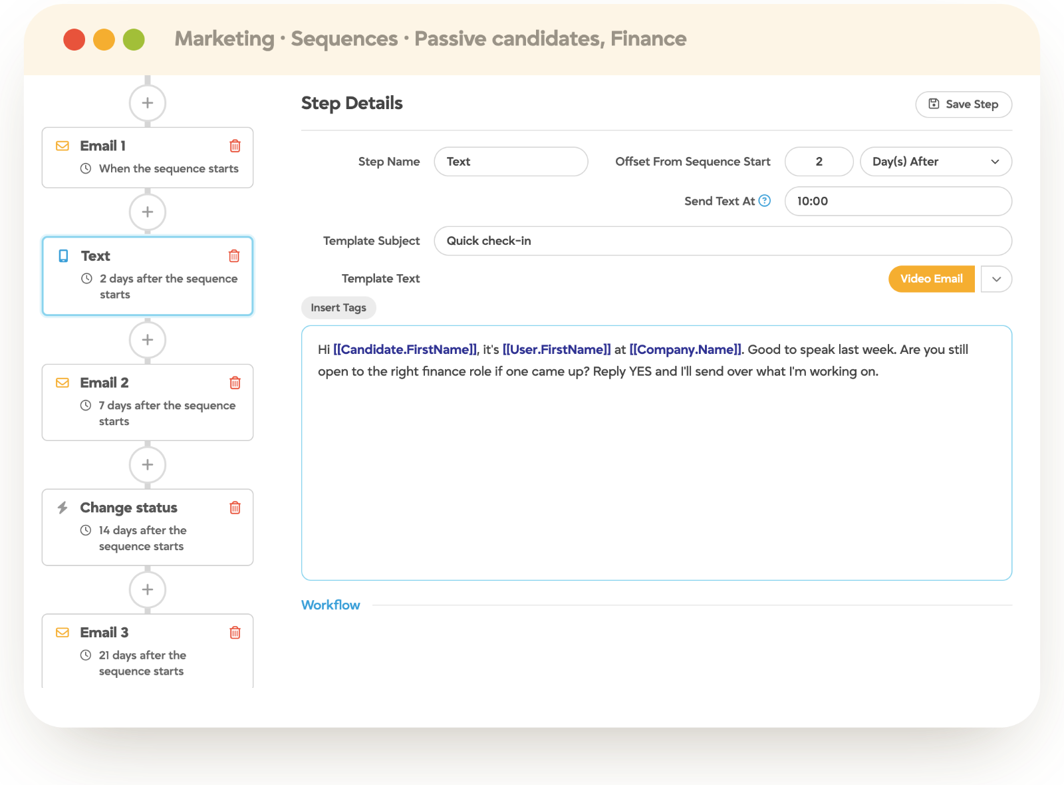Screen dimensions: 1064x785
Task: Edit the offset number field
Action: point(819,162)
